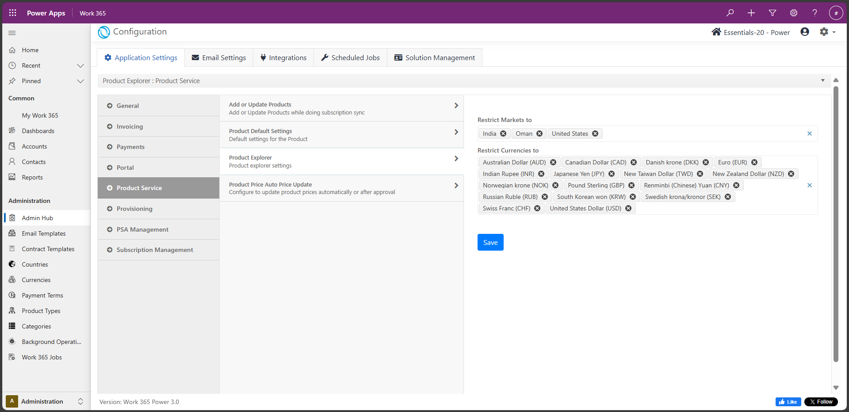Remove Indian Rupee (INR) currency tag
This screenshot has height=412, width=849.
point(541,174)
